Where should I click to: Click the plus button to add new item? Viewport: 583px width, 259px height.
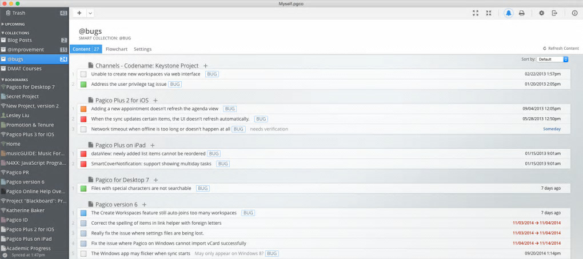point(79,13)
